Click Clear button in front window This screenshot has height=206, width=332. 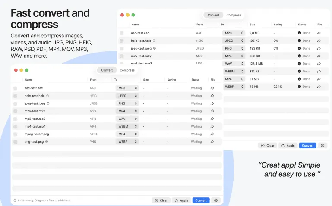[161, 200]
